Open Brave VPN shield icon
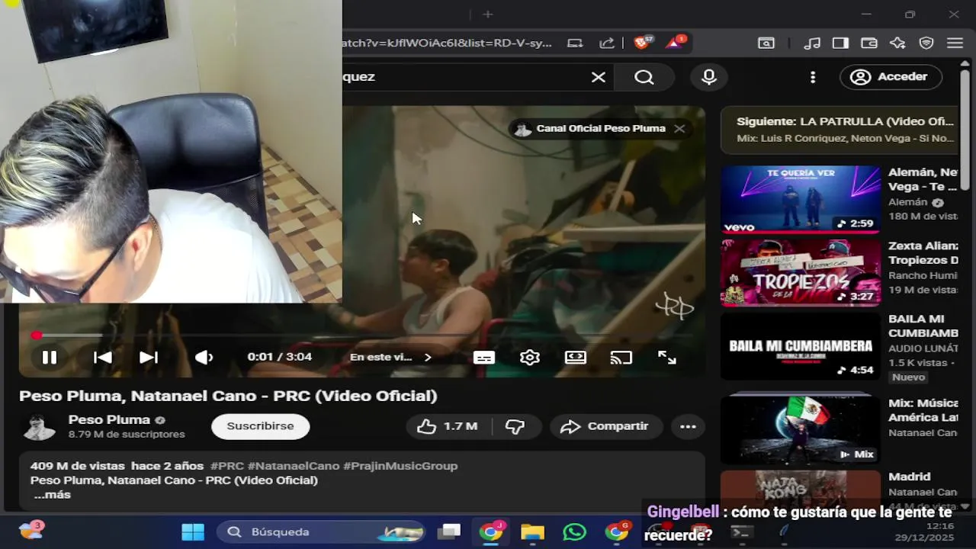976x549 pixels. pos(926,43)
